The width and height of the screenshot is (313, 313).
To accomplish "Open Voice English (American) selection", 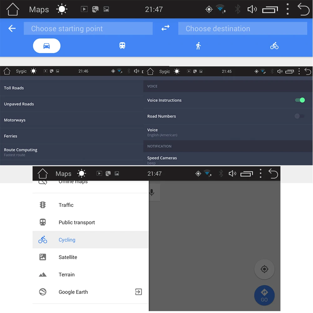I will pyautogui.click(x=228, y=132).
